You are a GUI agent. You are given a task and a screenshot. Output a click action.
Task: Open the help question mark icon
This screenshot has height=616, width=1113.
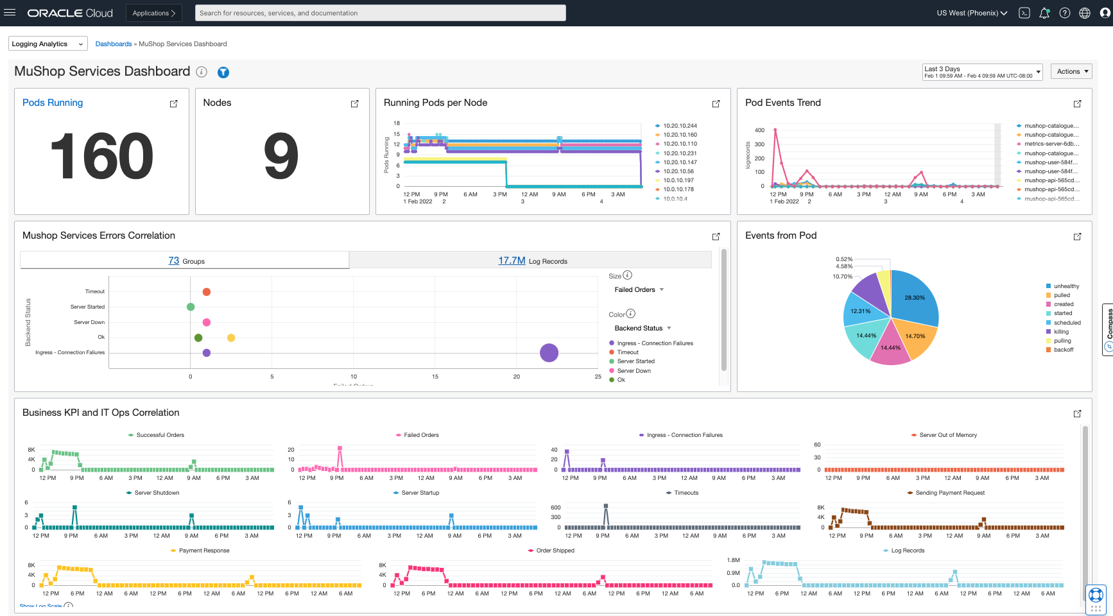1065,13
